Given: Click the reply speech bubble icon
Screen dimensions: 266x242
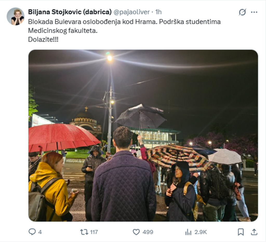Looking at the screenshot, I should [x=32, y=232].
